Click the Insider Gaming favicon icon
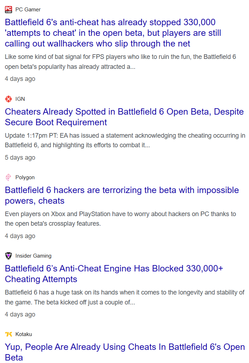Image resolution: width=249 pixels, height=363 pixels. (9, 256)
